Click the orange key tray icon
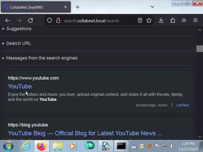Screen dimensions: 203x152 click(x=149, y=146)
